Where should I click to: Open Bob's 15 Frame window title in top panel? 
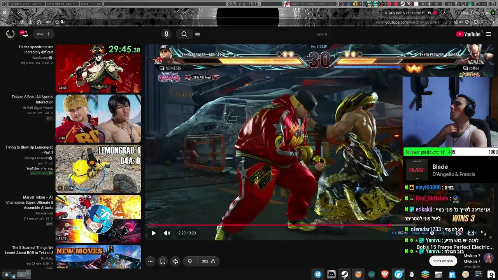click(x=310, y=4)
